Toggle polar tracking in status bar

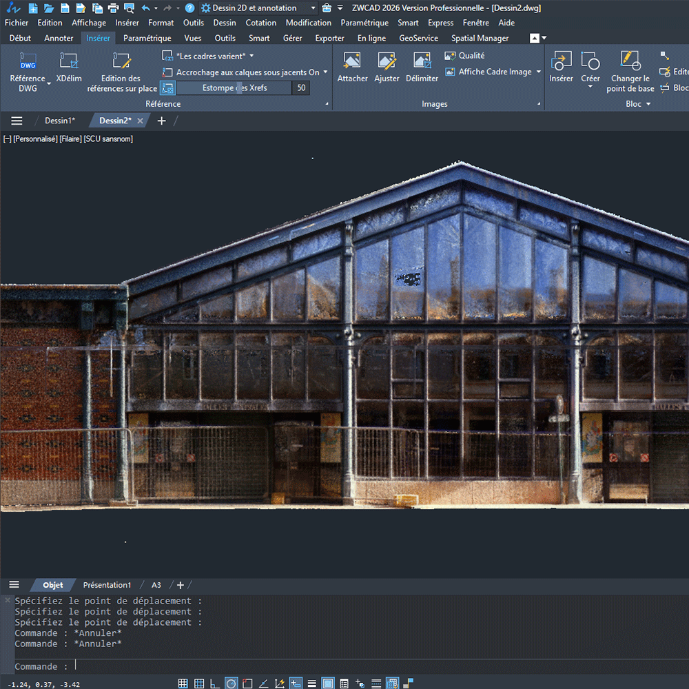(x=231, y=683)
